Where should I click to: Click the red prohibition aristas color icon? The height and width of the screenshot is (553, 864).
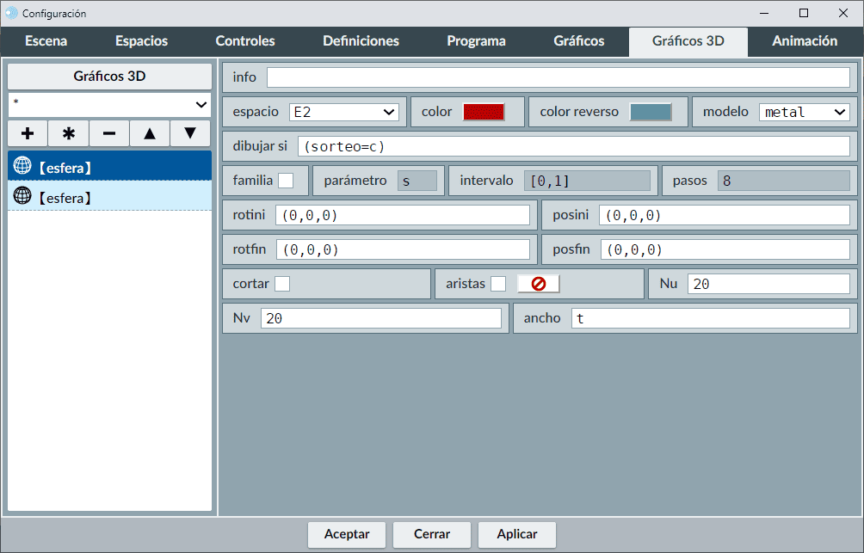point(538,284)
